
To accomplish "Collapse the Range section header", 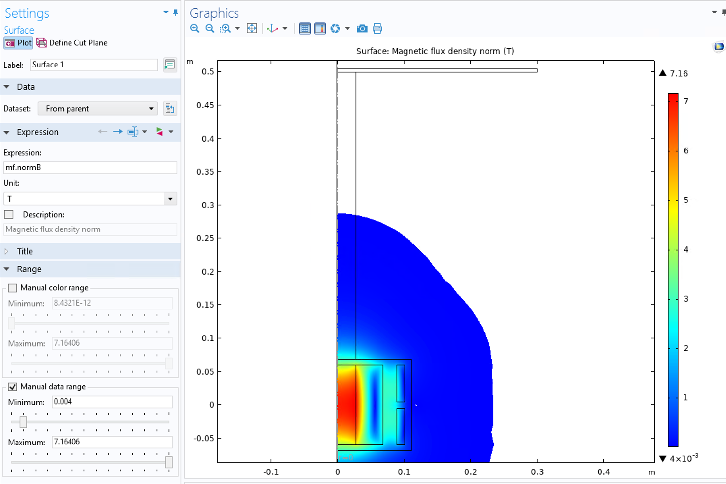I will click(29, 269).
